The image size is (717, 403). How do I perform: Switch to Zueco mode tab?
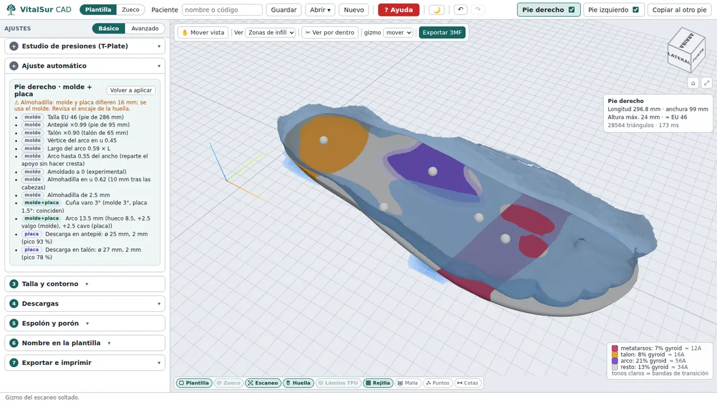click(x=131, y=10)
